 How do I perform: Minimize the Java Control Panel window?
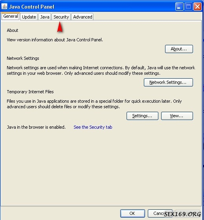[x=179, y=7]
